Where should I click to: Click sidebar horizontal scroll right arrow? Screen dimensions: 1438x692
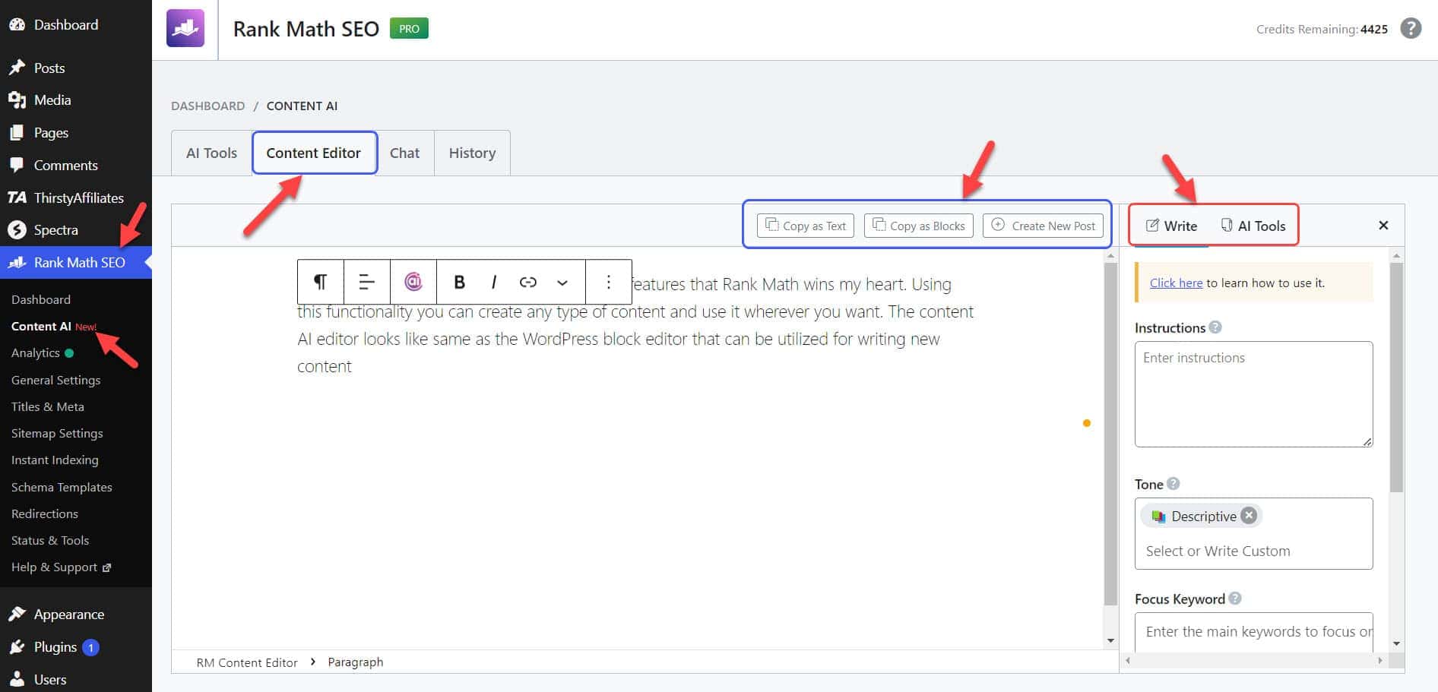pyautogui.click(x=1380, y=661)
